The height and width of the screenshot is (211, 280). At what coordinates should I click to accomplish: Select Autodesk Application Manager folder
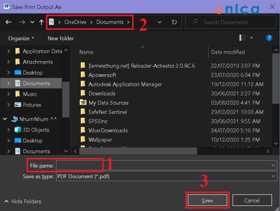pos(125,84)
